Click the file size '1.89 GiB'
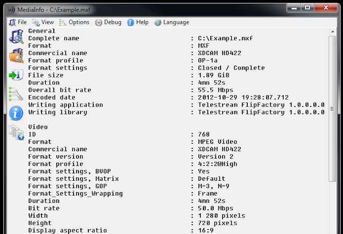 pyautogui.click(x=214, y=75)
